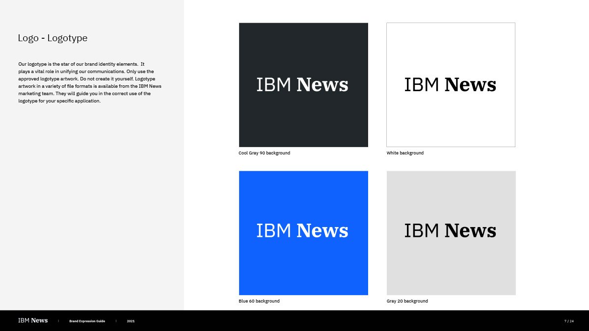Click the IBM News logo in the footer bar
589x331 pixels.
(x=32, y=320)
